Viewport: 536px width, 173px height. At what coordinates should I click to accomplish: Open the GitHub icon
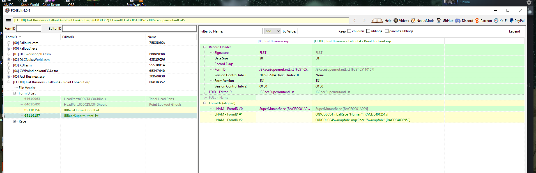(439, 20)
